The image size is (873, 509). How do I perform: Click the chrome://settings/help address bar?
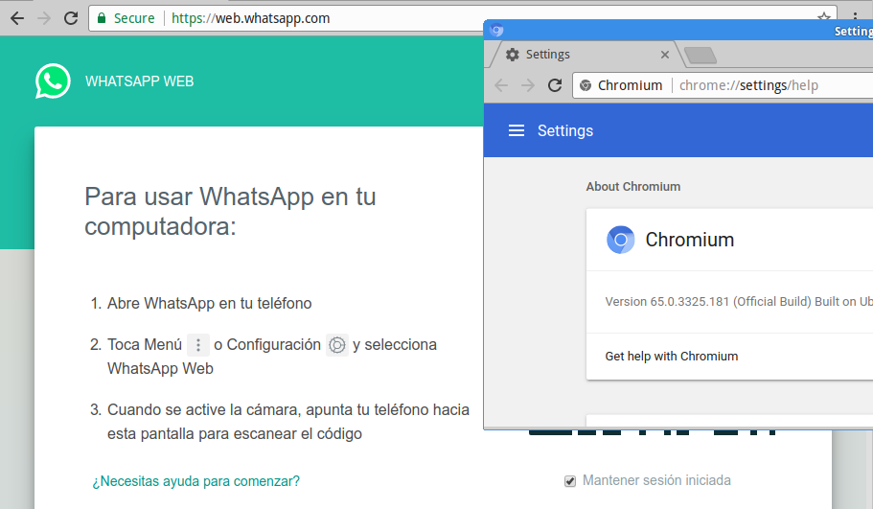pyautogui.click(x=723, y=85)
